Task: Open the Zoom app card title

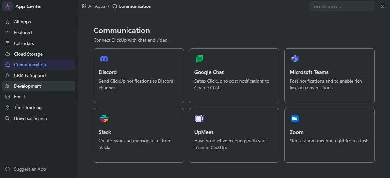Action: (296, 132)
